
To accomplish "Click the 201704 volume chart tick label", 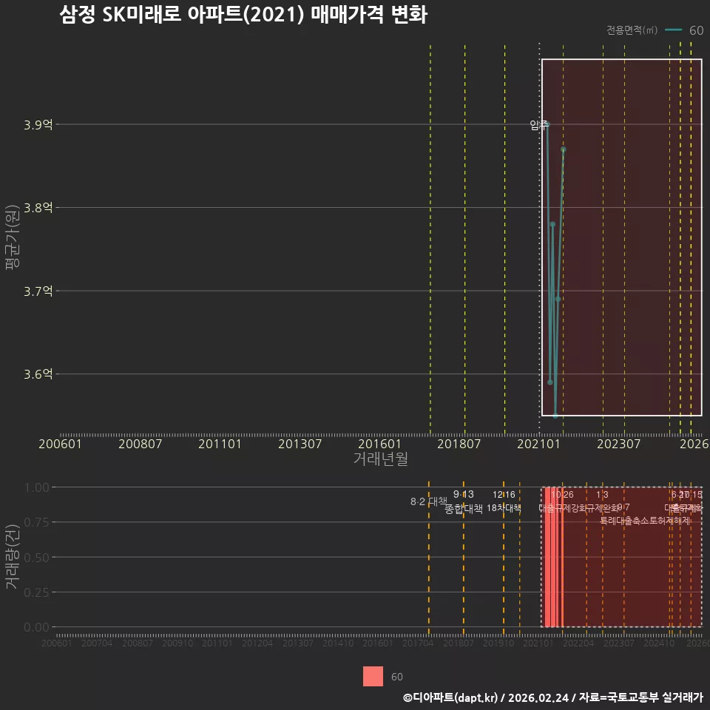I will 418,643.
